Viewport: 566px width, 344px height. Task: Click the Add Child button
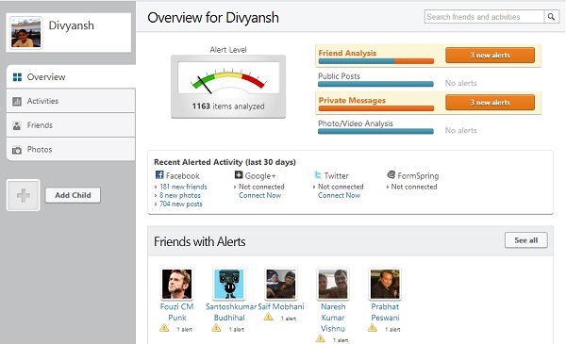click(73, 195)
